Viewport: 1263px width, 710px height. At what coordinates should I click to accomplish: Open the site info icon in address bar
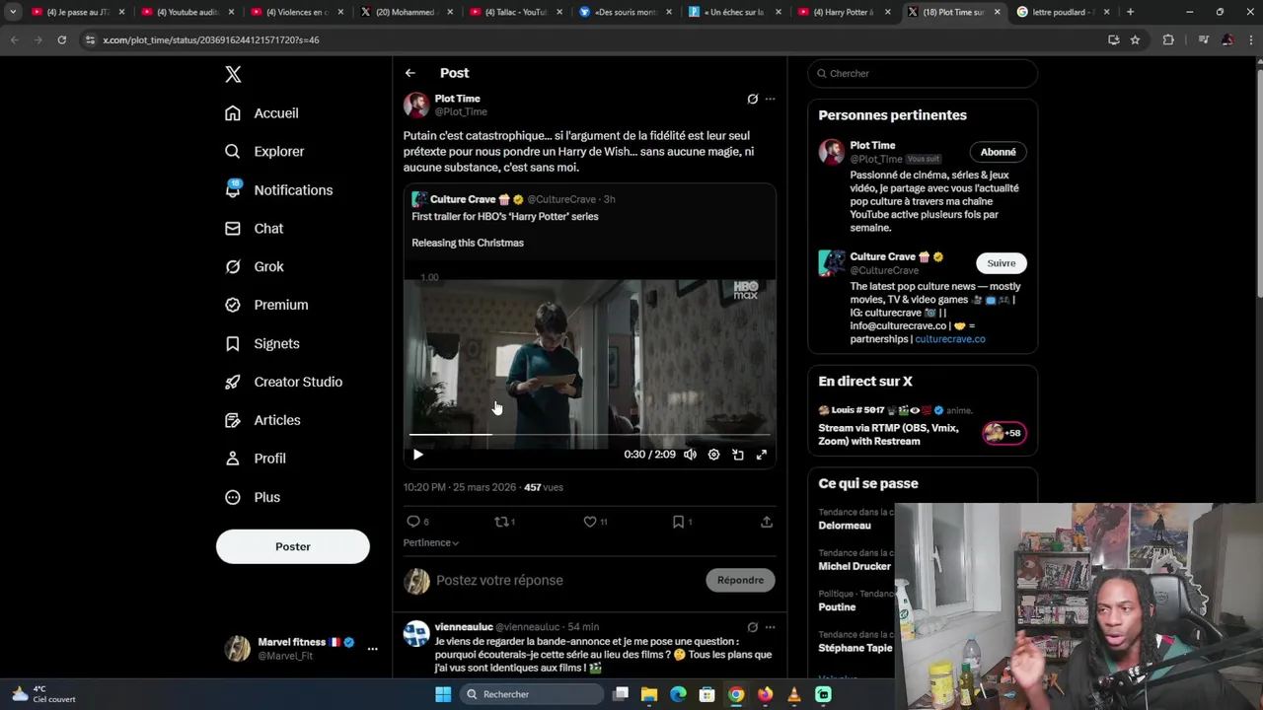click(x=90, y=40)
